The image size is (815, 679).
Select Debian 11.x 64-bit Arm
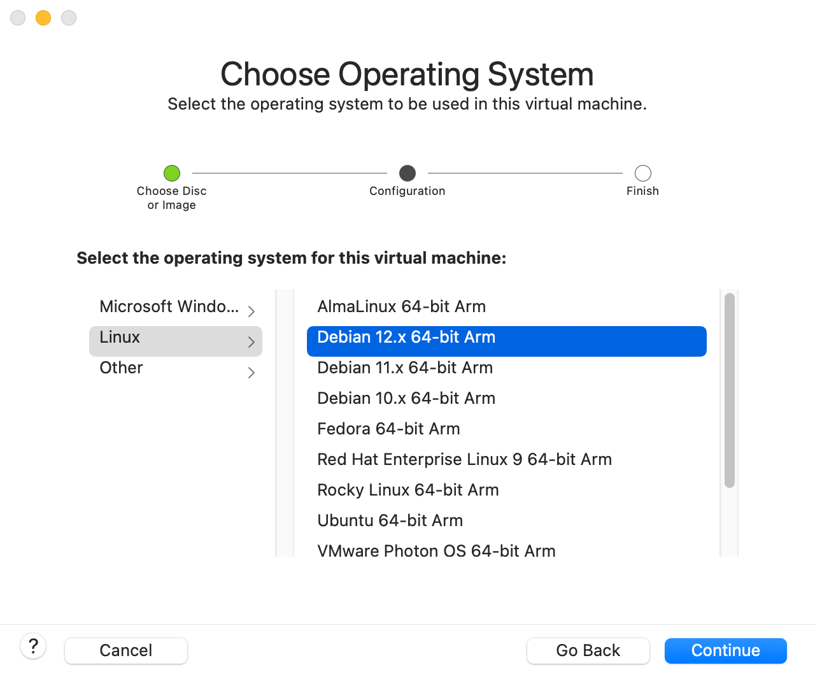tap(405, 368)
